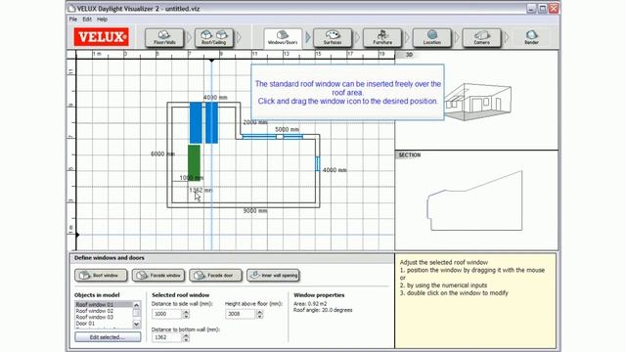Open the Help menu
Viewport: 626px width, 352px height.
click(102, 20)
